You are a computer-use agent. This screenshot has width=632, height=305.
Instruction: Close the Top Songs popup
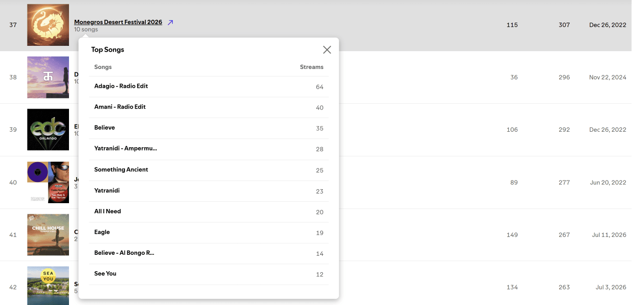(x=327, y=50)
